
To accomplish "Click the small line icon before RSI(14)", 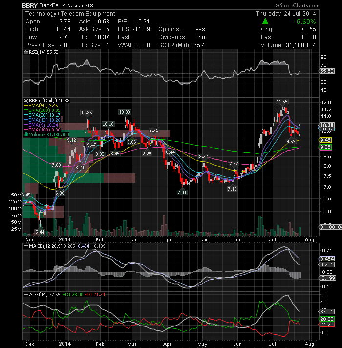I will 26,52.
